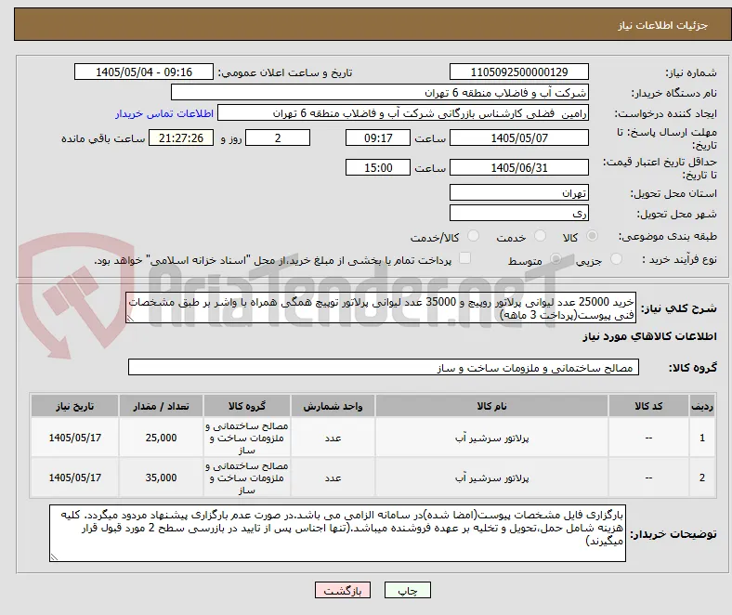The height and width of the screenshot is (615, 732).
Task: Click the goods group field مصالح ساختمانی
Action: click(x=384, y=368)
